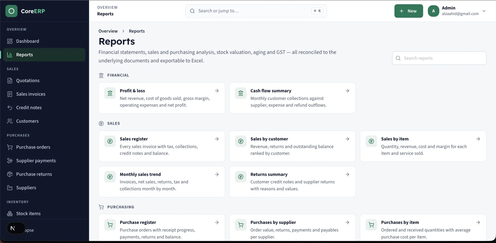
Task: Click the Quotations document icon in sidebar
Action: 10,81
